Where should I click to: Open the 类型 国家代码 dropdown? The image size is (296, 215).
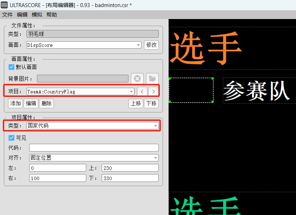tap(92, 125)
